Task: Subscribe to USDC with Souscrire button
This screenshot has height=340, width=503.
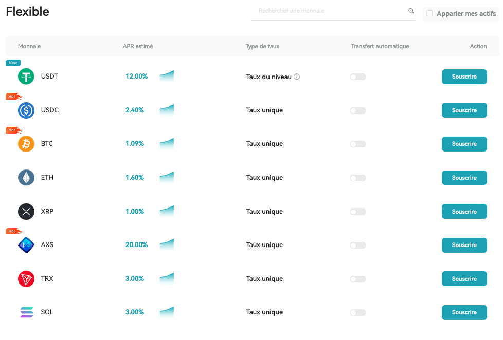Action: coord(464,110)
